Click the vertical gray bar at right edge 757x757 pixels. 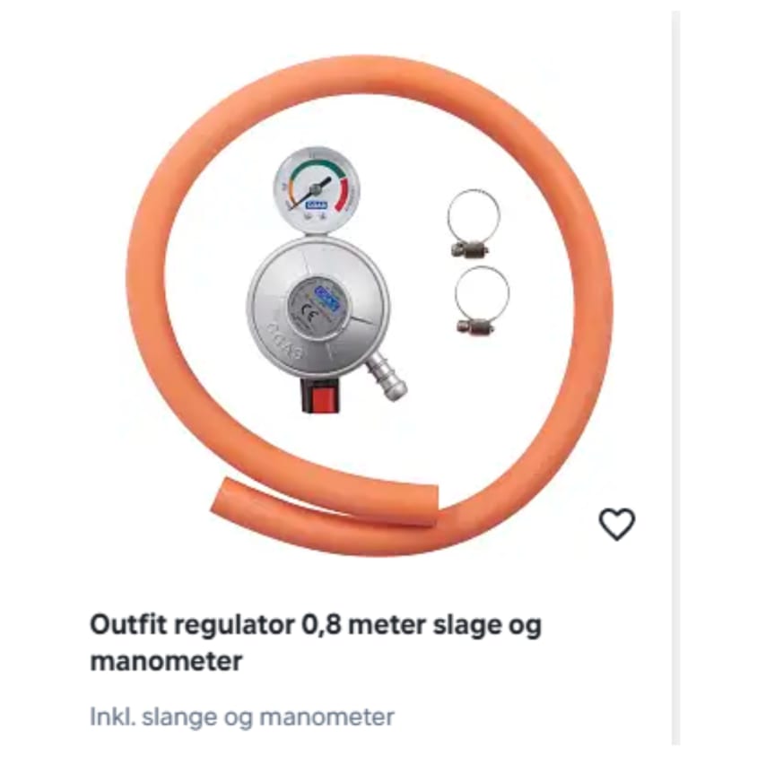click(x=676, y=378)
